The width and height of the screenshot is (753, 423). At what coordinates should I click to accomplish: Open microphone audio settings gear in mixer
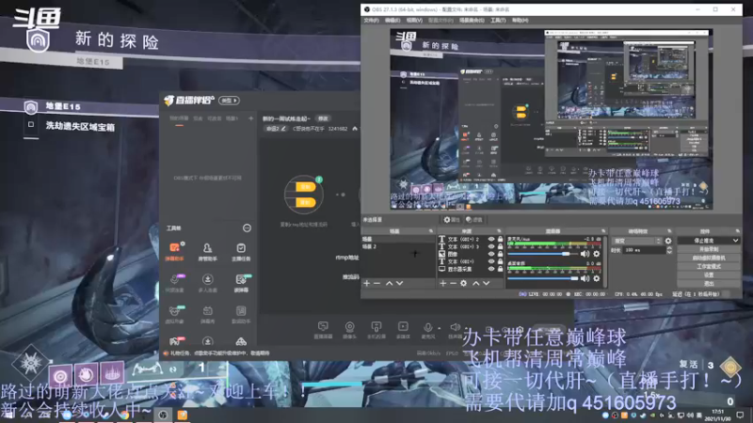point(597,254)
